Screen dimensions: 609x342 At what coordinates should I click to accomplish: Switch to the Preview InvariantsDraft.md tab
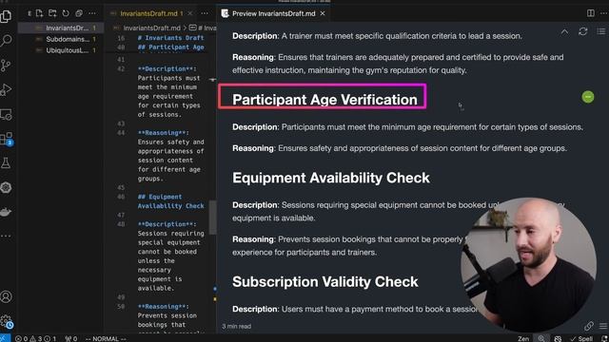click(273, 13)
